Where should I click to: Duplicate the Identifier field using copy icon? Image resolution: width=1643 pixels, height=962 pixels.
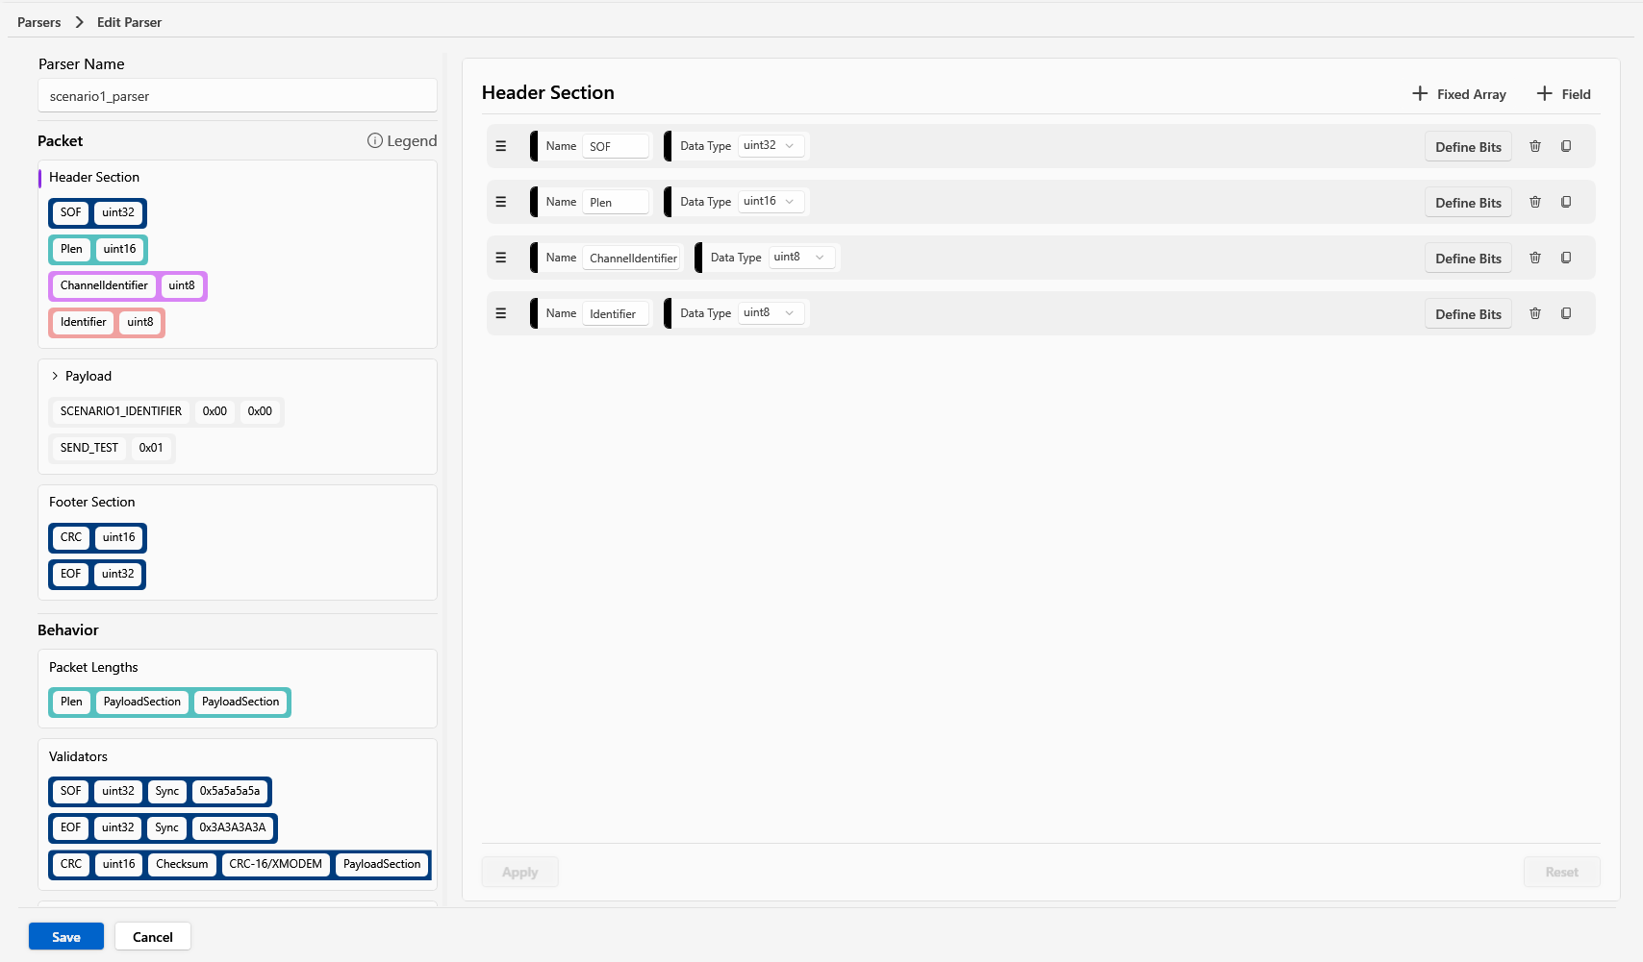pos(1566,313)
